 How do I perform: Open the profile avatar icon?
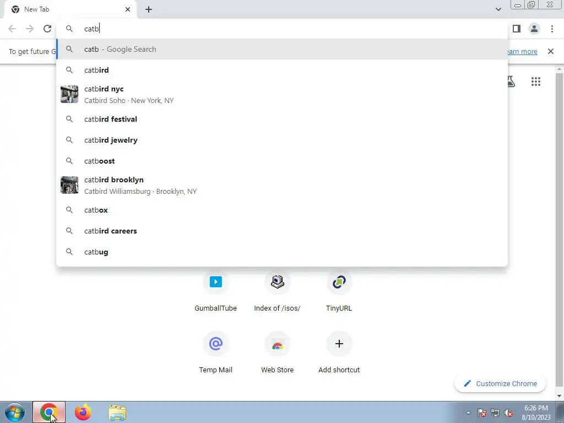[x=534, y=29]
